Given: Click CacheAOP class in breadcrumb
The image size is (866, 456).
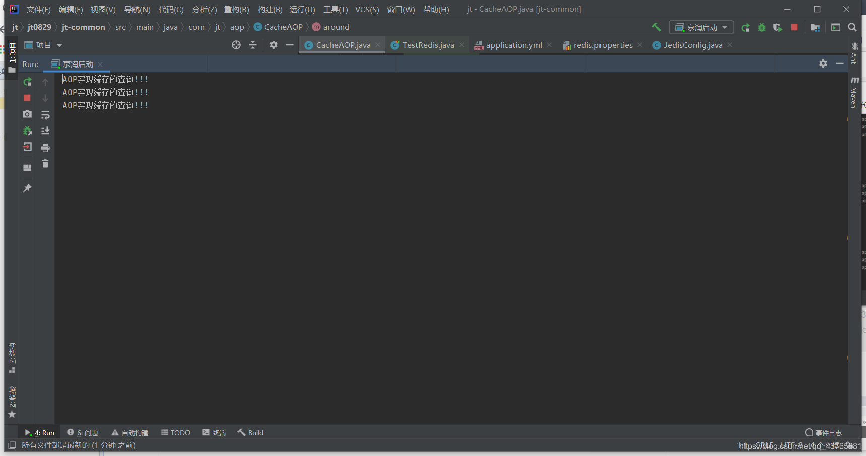Looking at the screenshot, I should 278,27.
